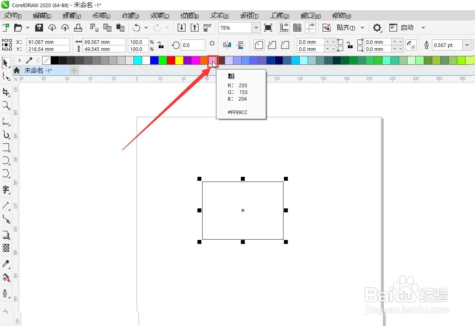Click the Undo arrow
This screenshot has width=475, height=326.
click(x=137, y=28)
